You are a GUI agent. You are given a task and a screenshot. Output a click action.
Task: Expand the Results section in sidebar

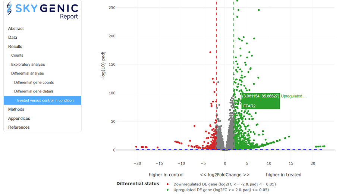pos(15,47)
